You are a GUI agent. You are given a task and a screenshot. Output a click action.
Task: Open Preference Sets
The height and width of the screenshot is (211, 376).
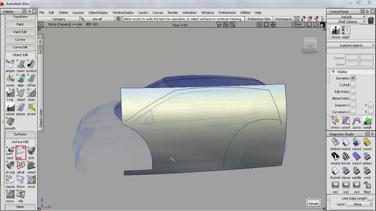tap(258, 19)
